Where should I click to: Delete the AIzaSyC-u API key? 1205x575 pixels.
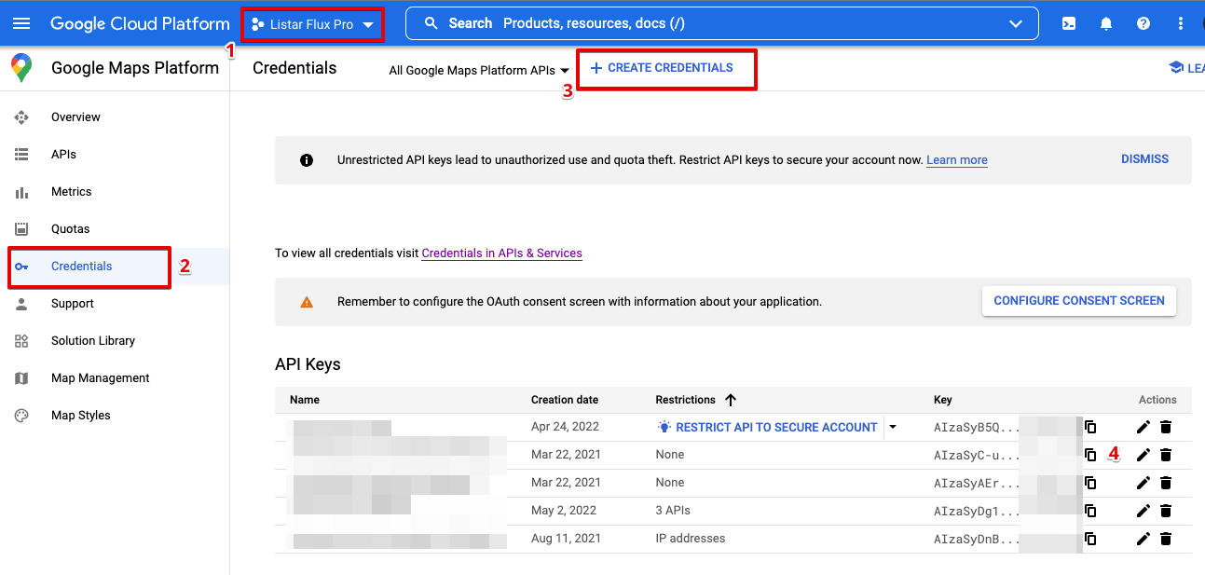[1166, 455]
